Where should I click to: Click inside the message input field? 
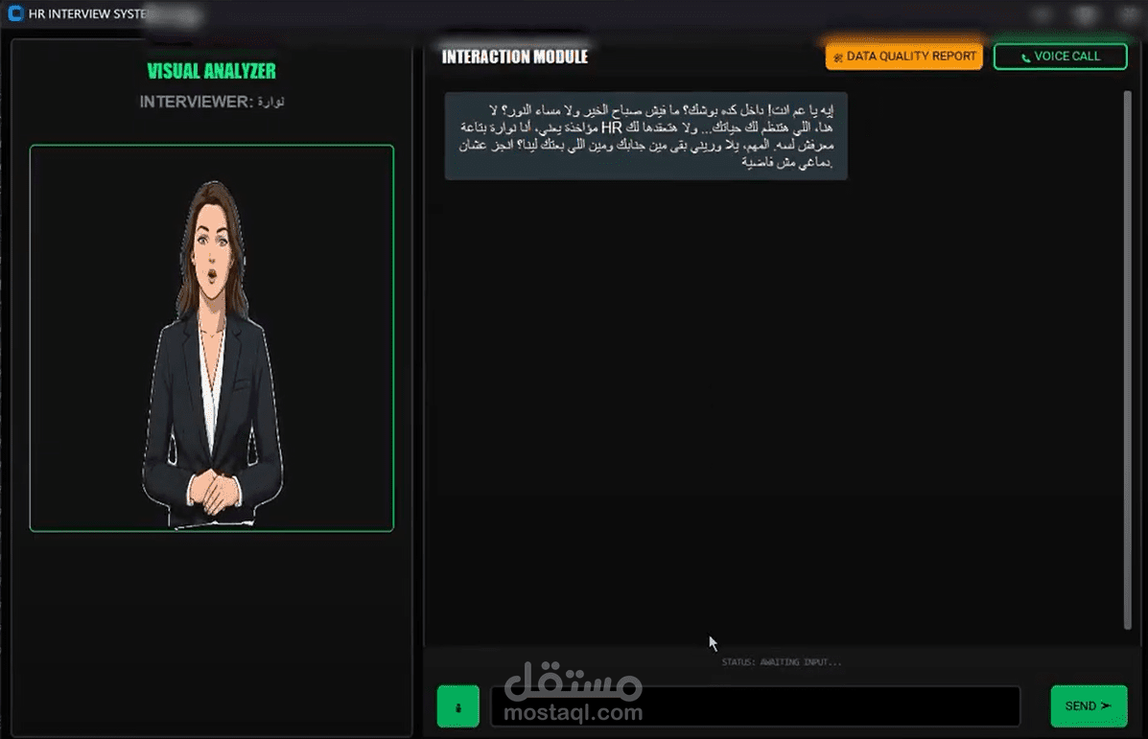(x=755, y=705)
